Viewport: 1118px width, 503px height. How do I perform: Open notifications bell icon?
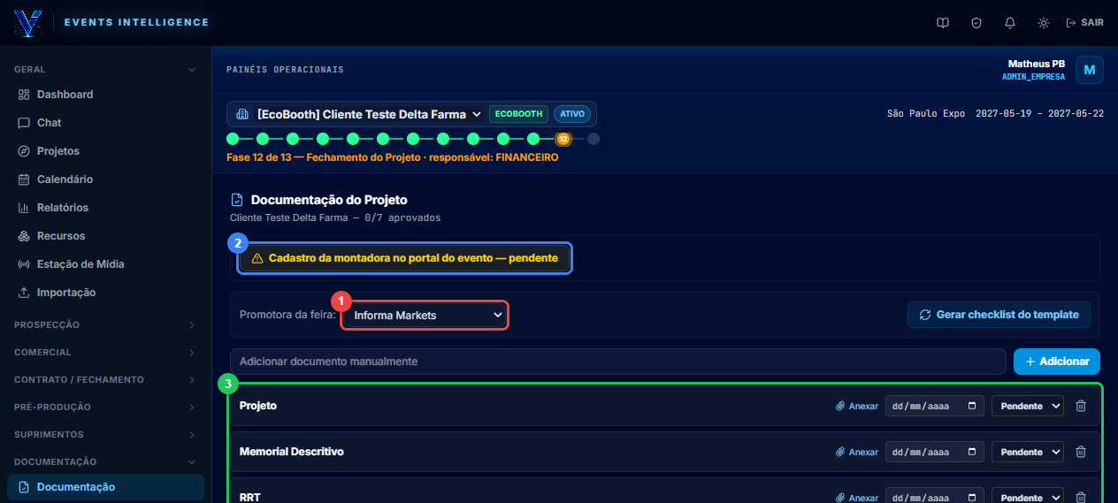(x=1010, y=23)
